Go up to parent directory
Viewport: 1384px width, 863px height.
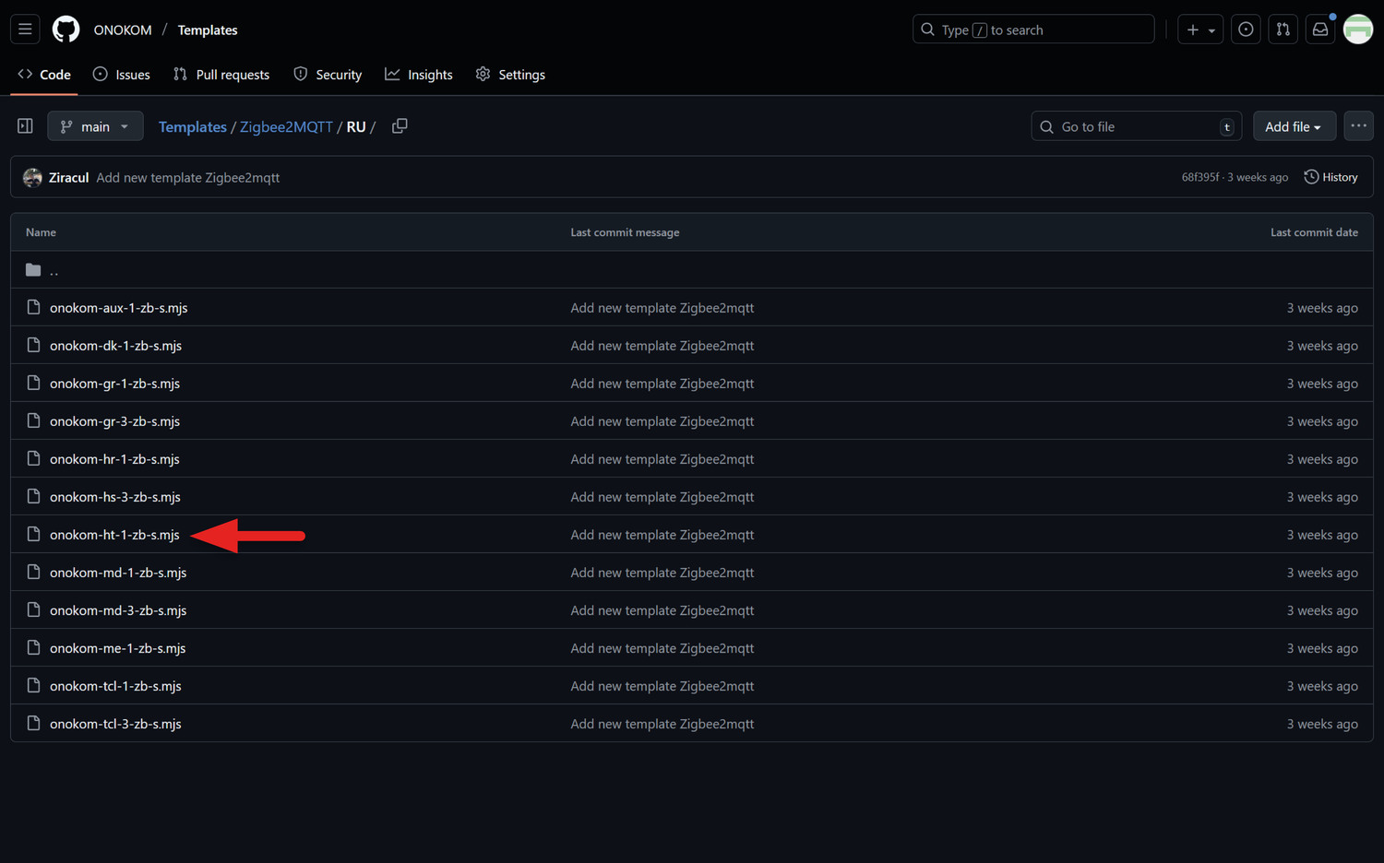tap(54, 270)
